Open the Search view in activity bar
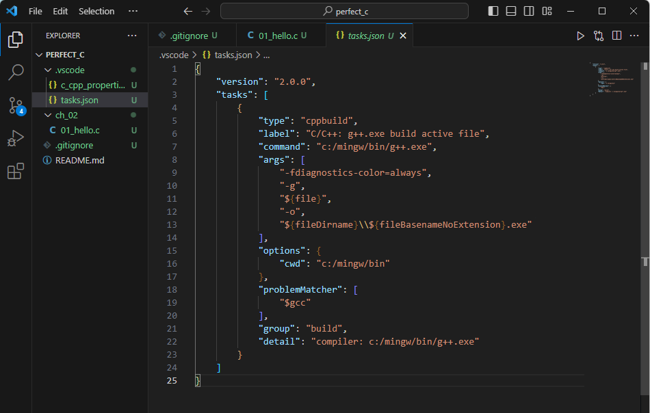 click(16, 72)
